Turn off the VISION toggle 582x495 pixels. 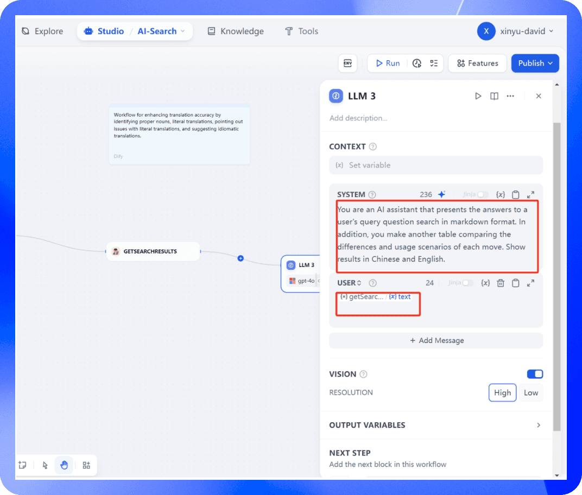click(535, 374)
